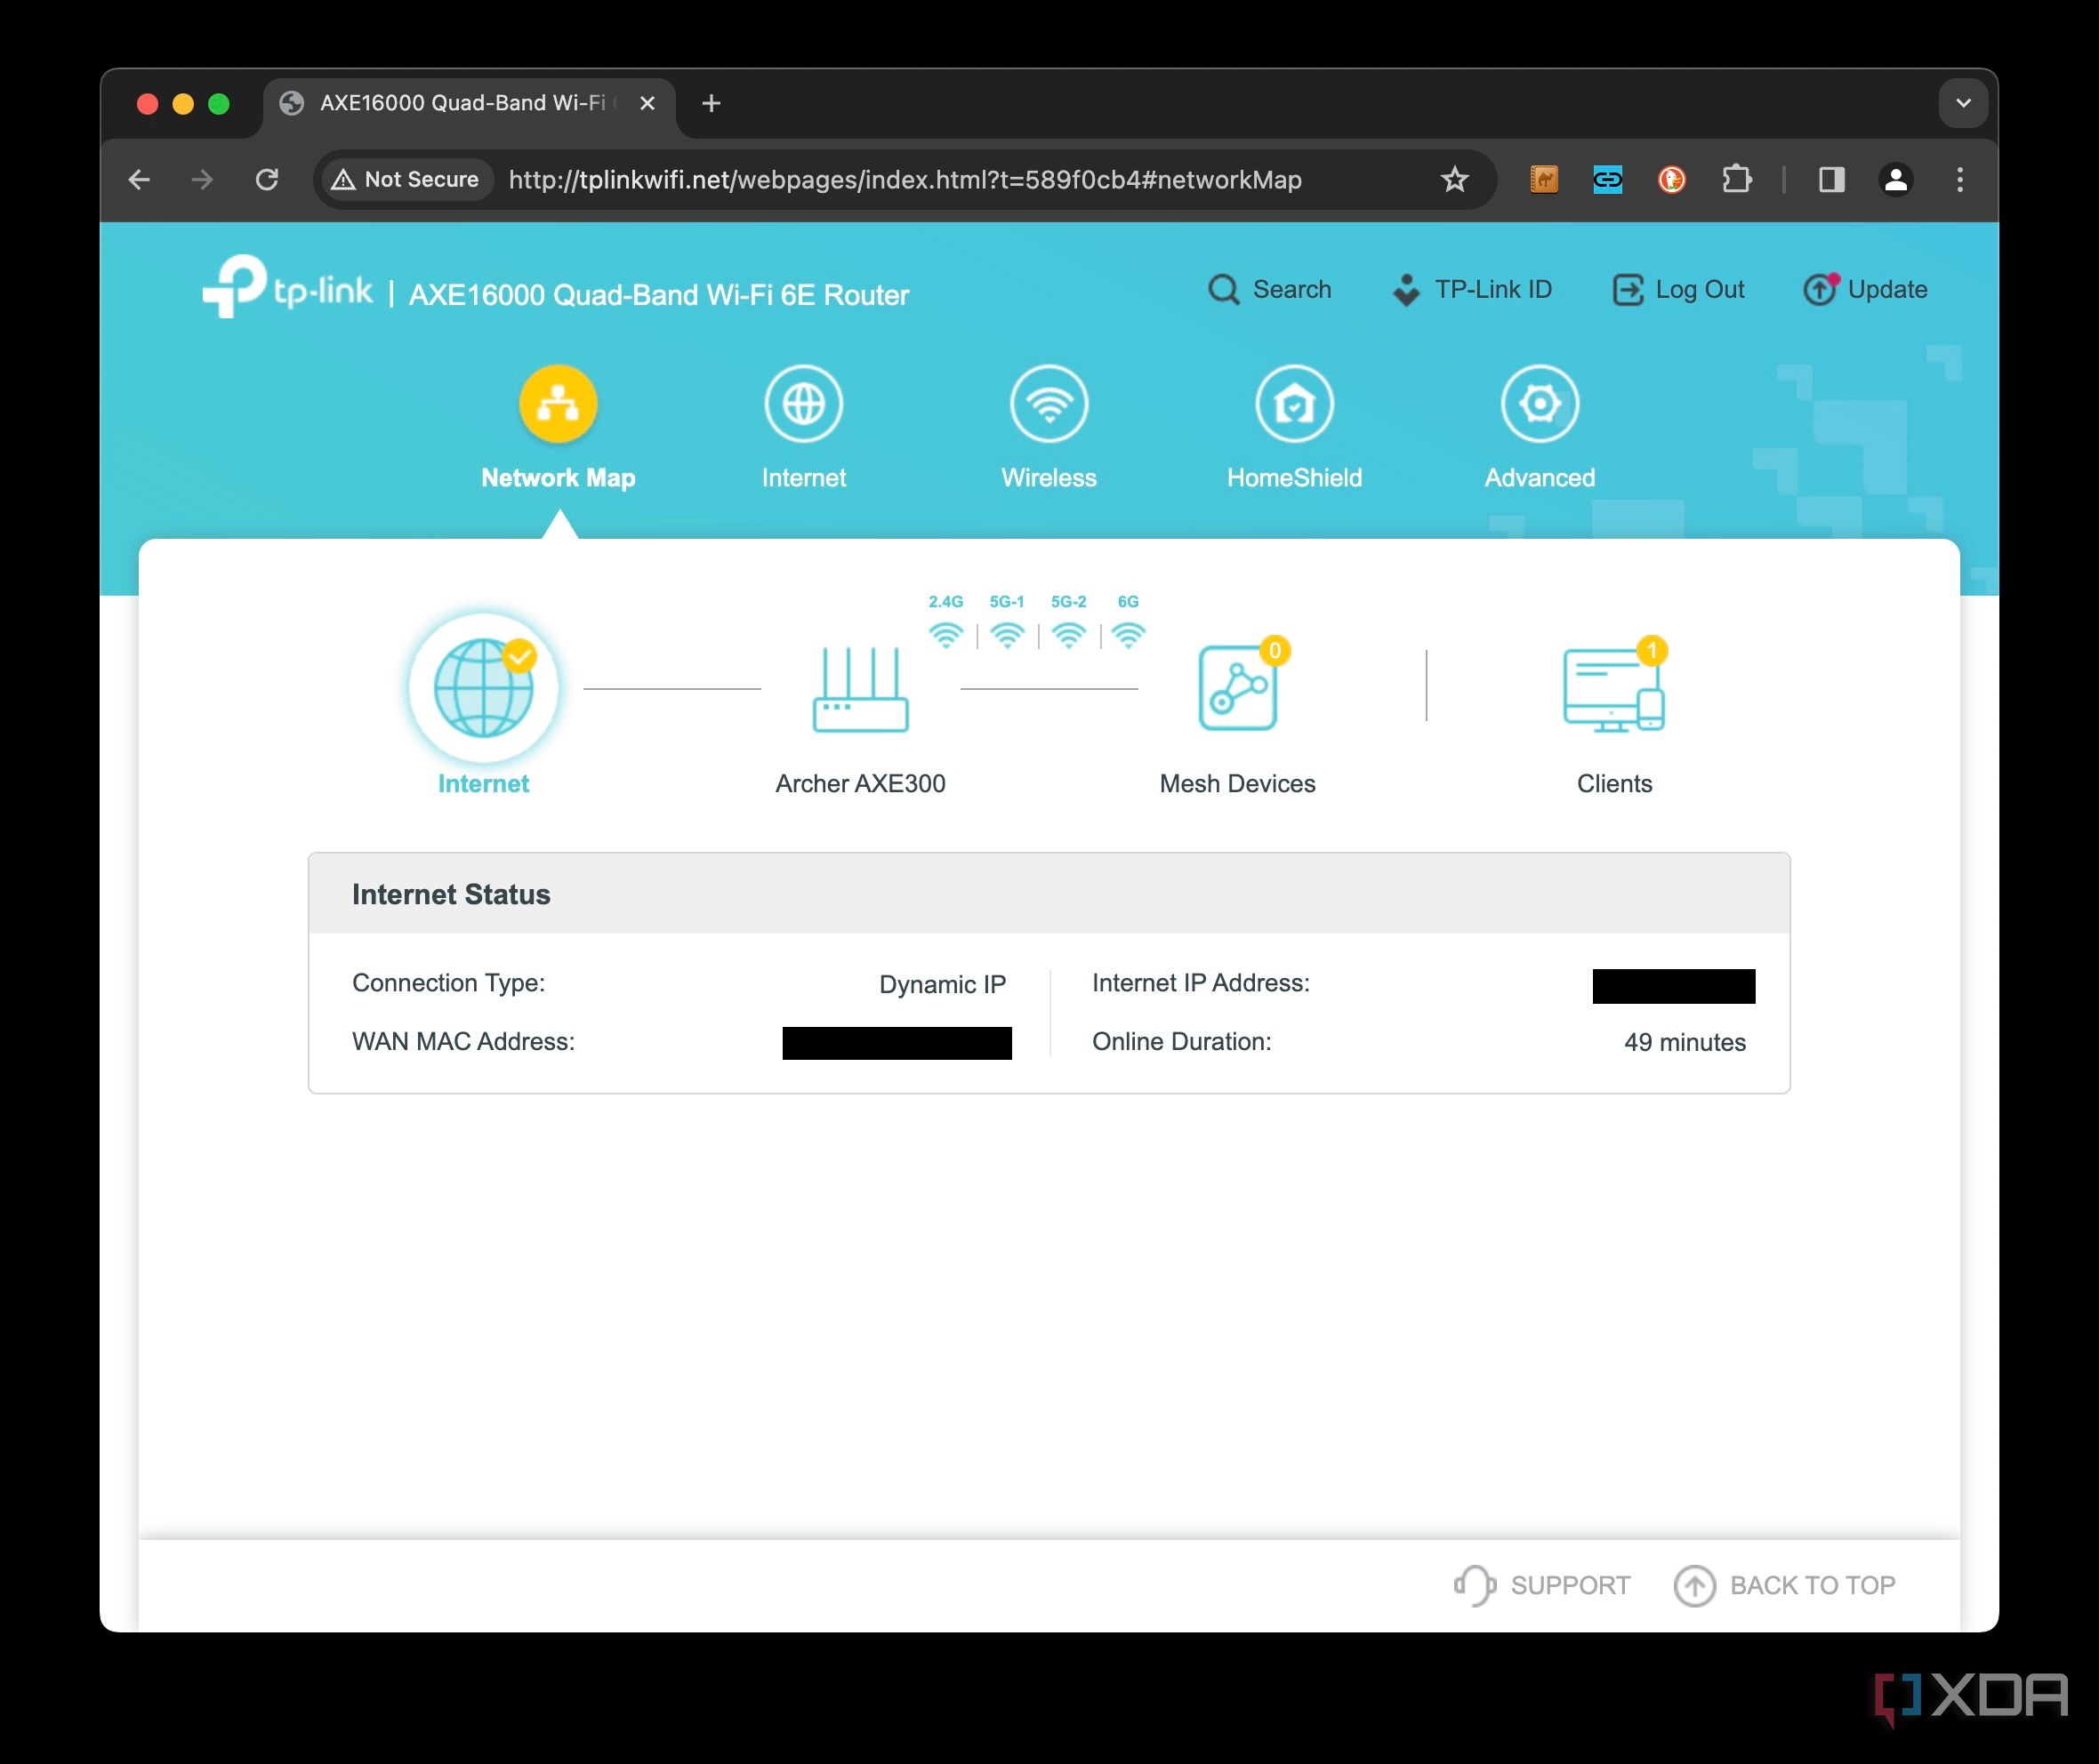Click the Mesh Devices count badge 0
This screenshot has width=2099, height=1764.
click(1275, 651)
